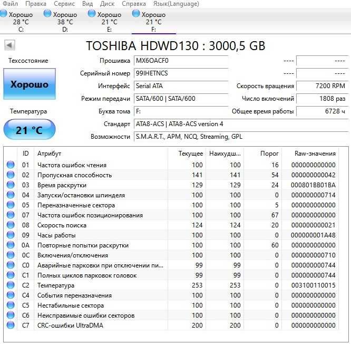Screen dimensions: 351x344
Task: Open the Диск menu
Action: tap(107, 4)
